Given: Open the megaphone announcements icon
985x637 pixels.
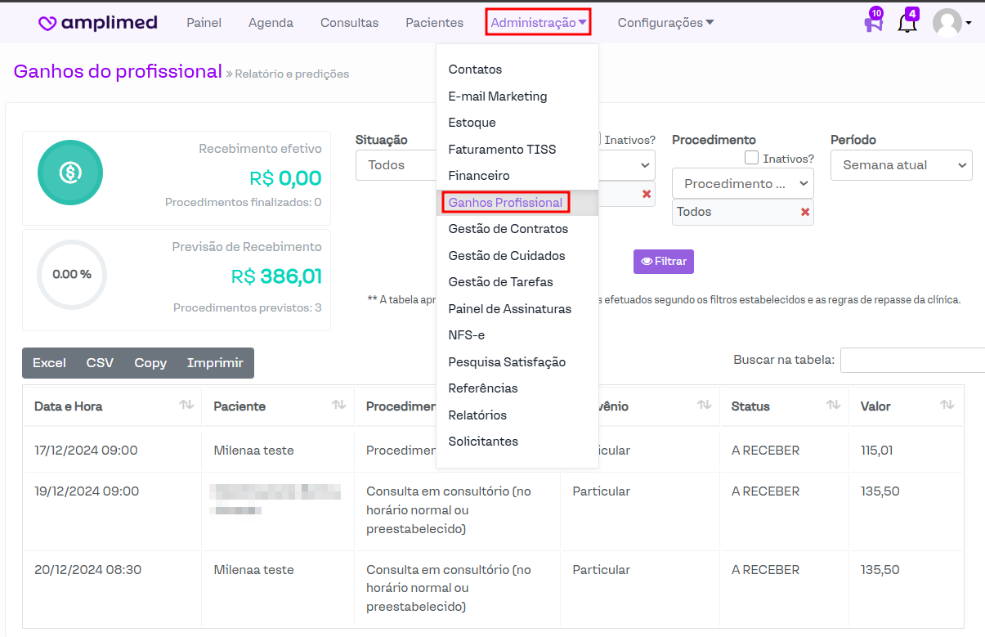Looking at the screenshot, I should click(x=873, y=22).
